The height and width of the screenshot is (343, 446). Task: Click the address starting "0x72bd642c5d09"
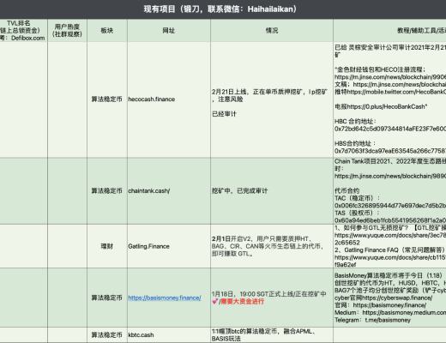(390, 129)
